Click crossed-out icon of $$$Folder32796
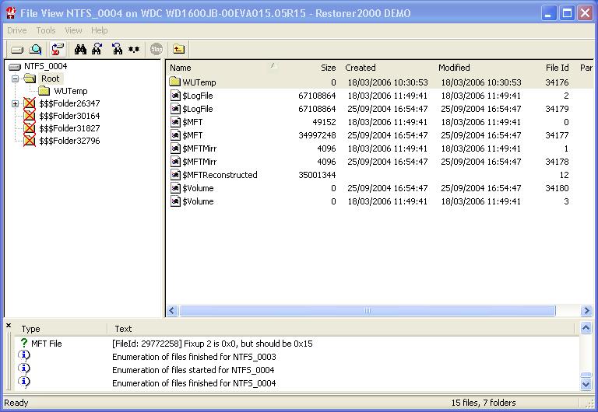Screen dimensions: 598x412 pyautogui.click(x=30, y=141)
